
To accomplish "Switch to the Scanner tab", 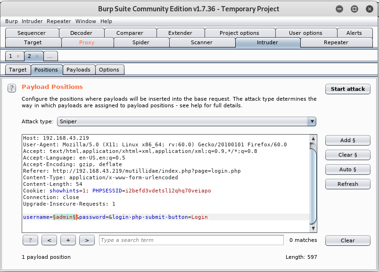I will (202, 42).
